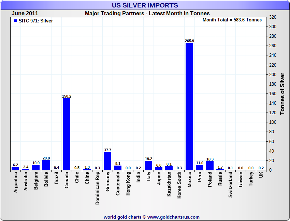Click the June 2011 date label
The image size is (290, 221).
click(25, 13)
